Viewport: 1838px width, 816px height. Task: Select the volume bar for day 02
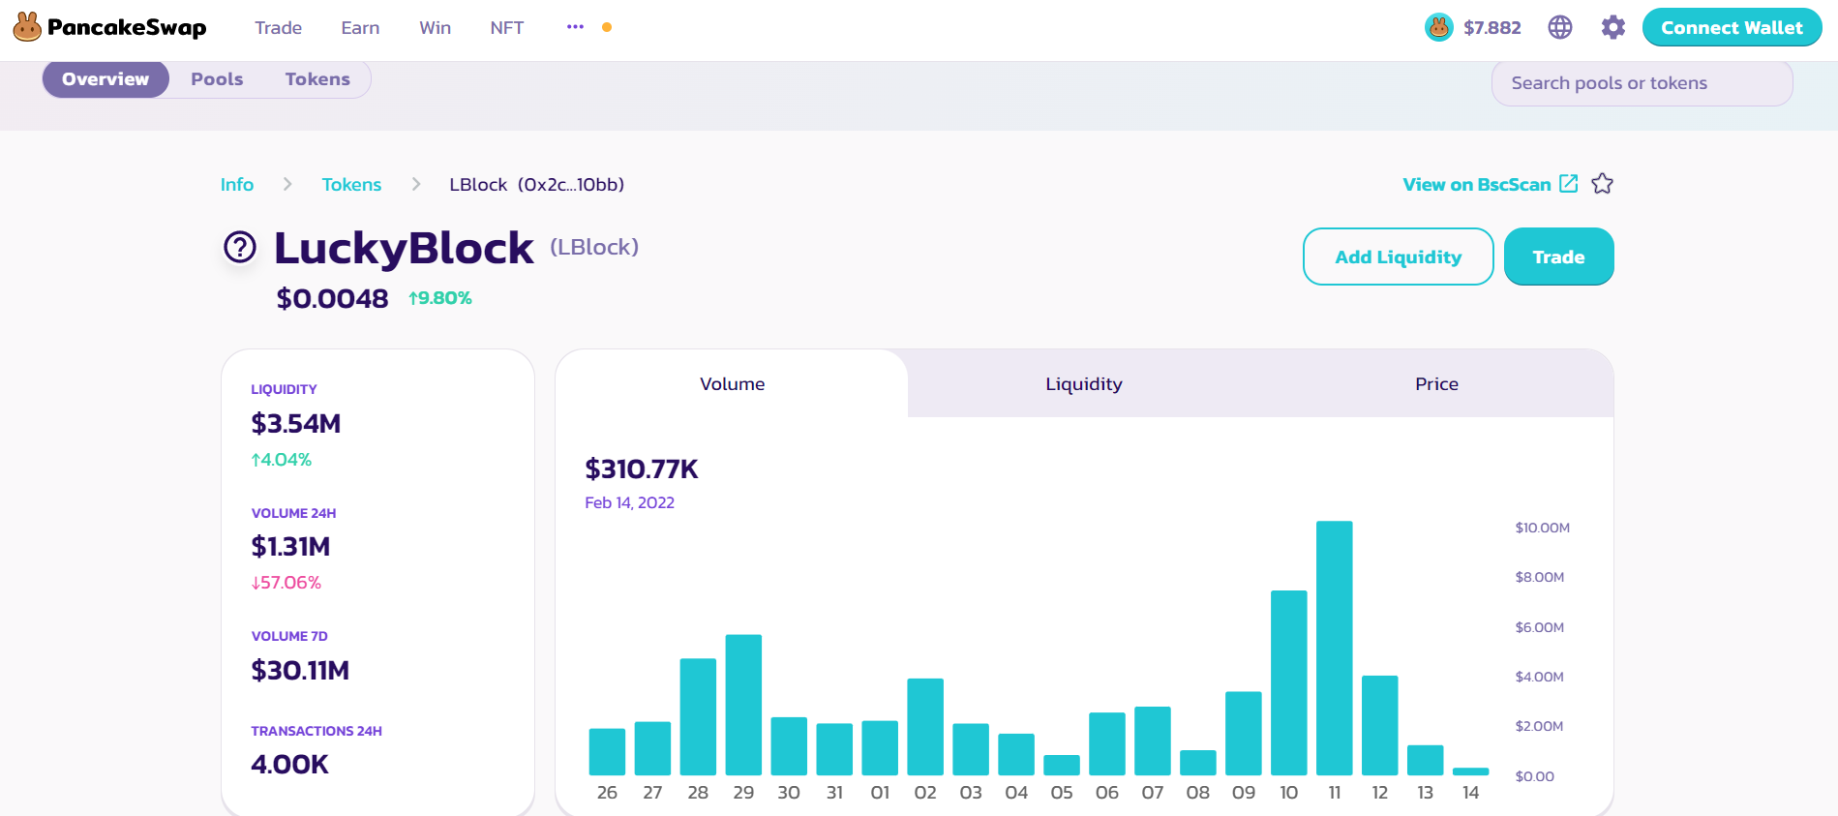tap(925, 727)
